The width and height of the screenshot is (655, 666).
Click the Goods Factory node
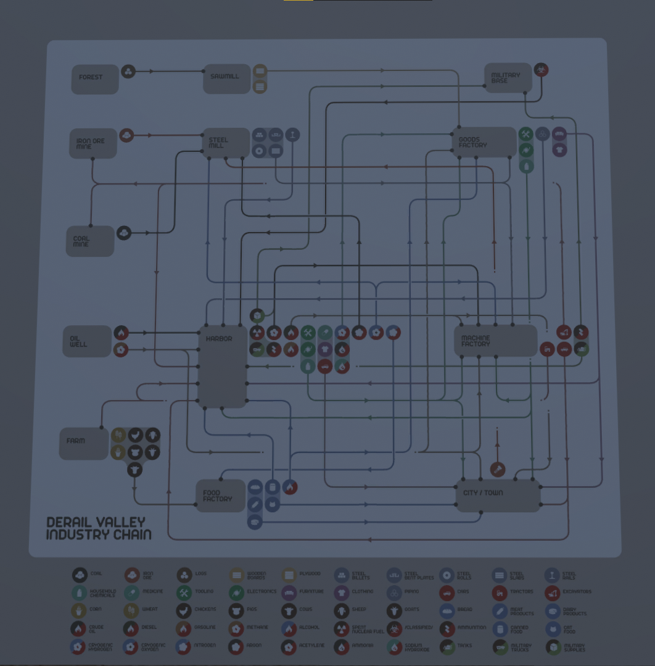click(x=484, y=142)
